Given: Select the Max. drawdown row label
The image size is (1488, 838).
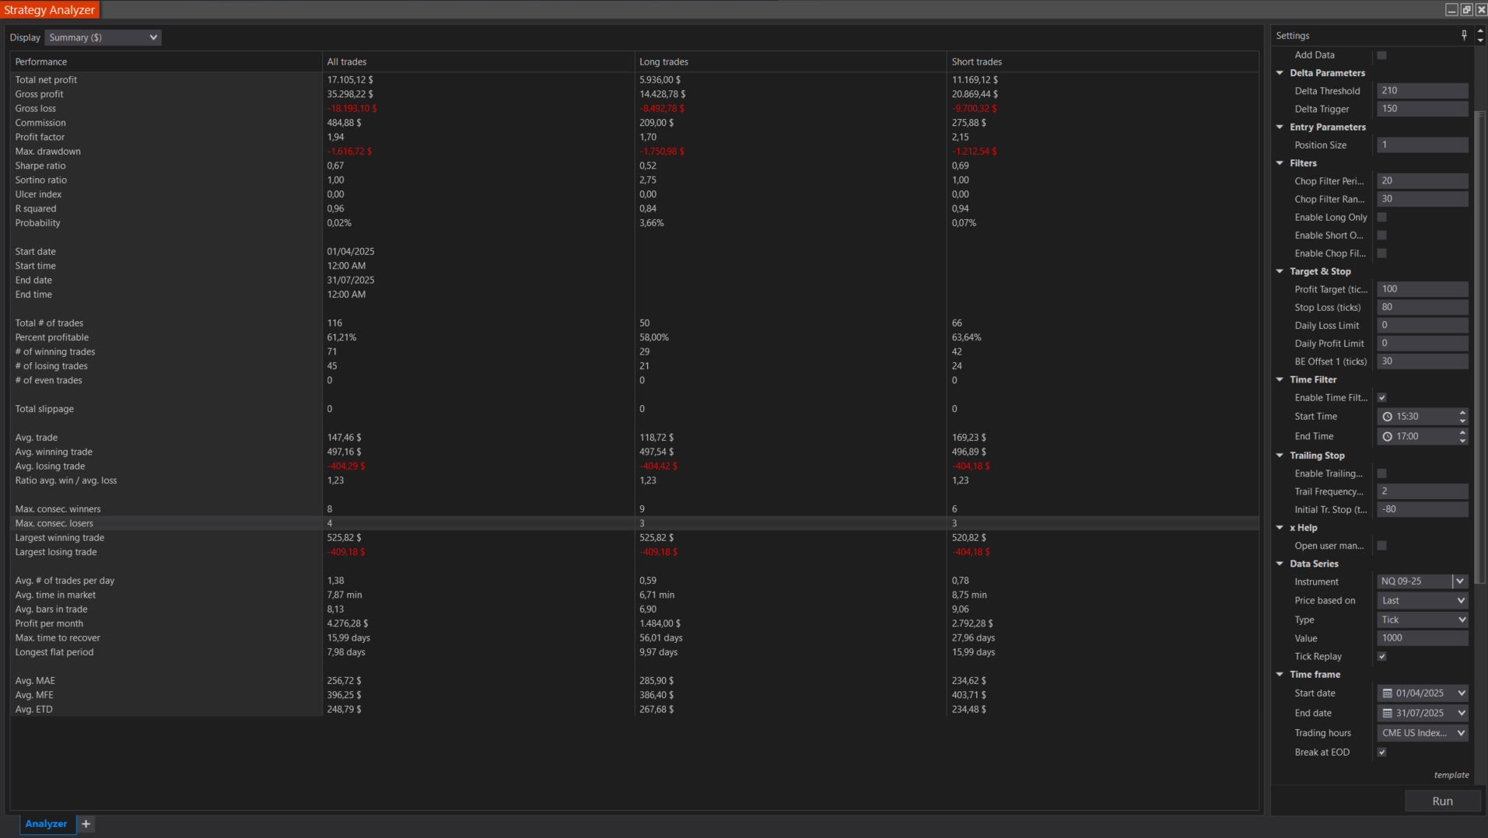Looking at the screenshot, I should tap(47, 152).
